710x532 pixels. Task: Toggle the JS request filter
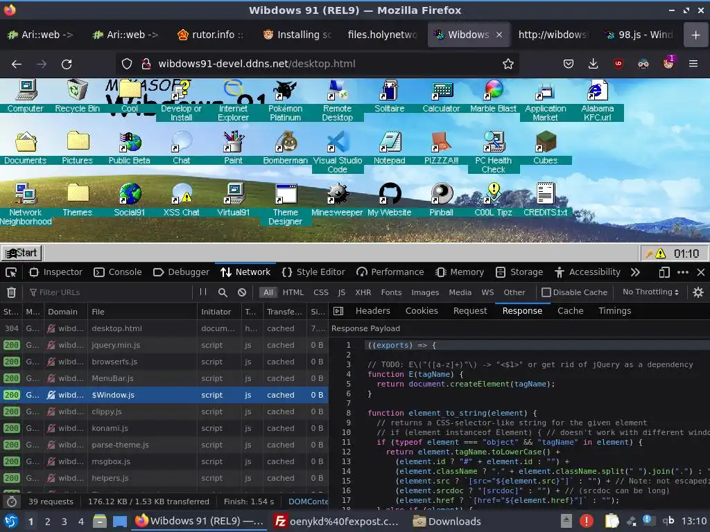pyautogui.click(x=342, y=292)
